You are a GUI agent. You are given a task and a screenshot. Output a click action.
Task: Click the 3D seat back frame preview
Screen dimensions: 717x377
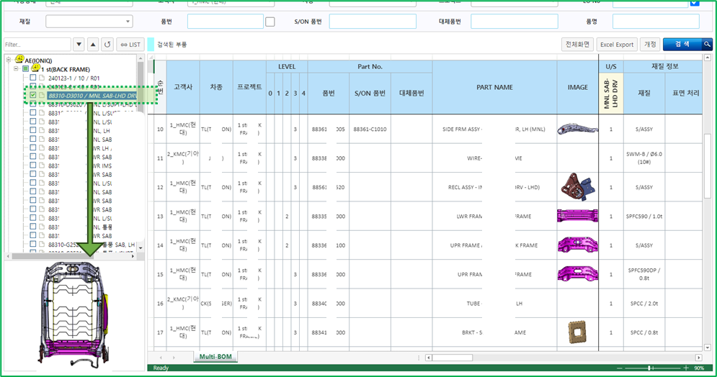(74, 314)
